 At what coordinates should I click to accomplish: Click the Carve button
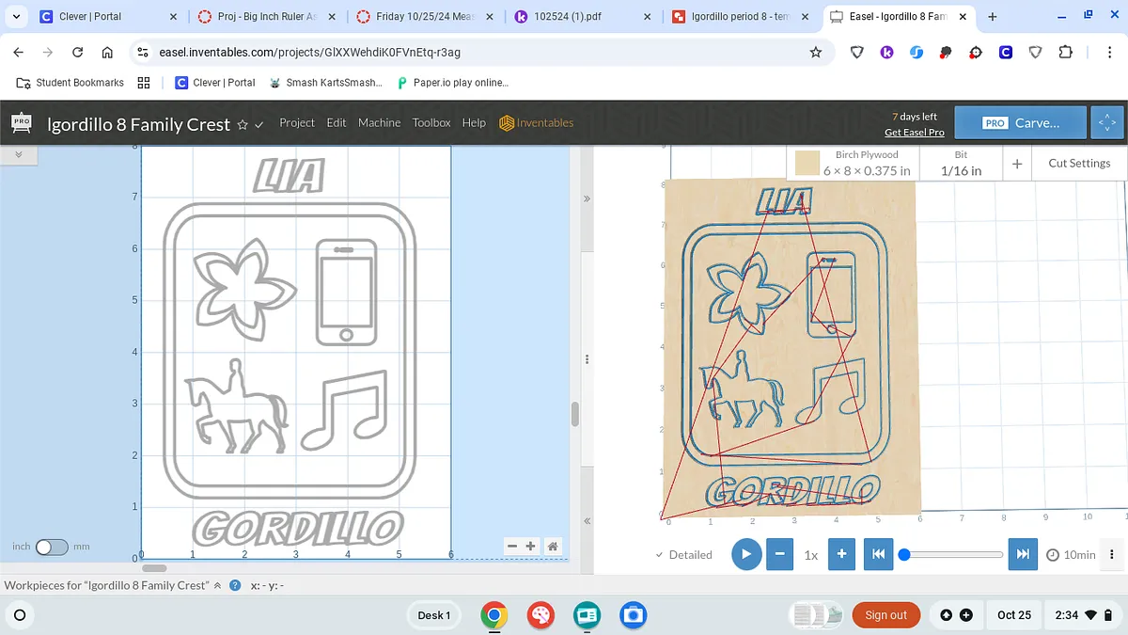coord(1022,123)
